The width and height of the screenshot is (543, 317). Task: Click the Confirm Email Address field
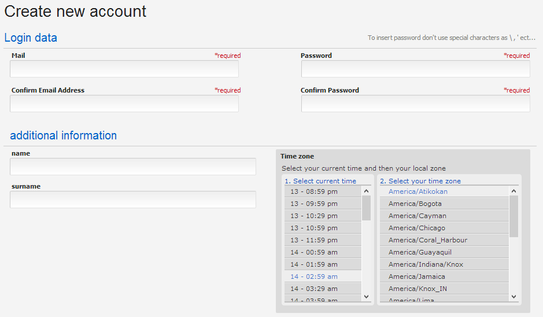[x=124, y=104]
